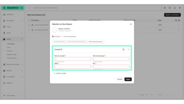Select the Entreprise radio option

[53, 37]
